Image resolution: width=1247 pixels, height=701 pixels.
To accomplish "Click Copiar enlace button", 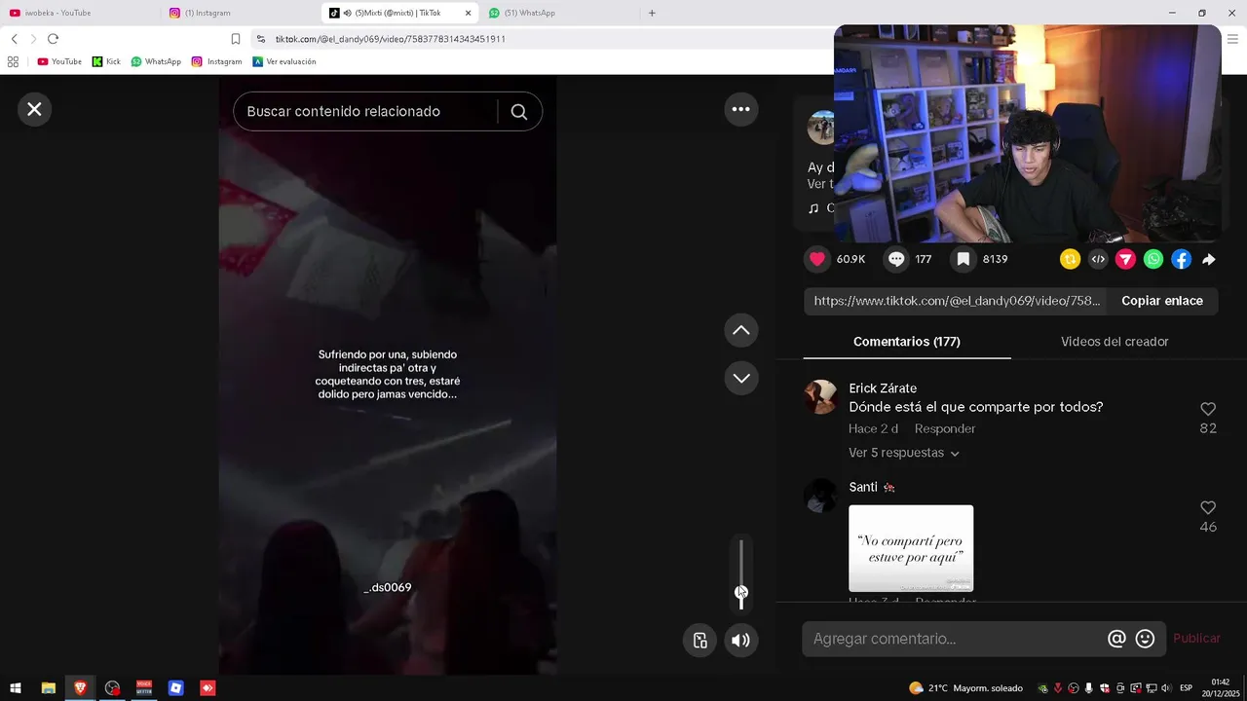I will pyautogui.click(x=1162, y=301).
